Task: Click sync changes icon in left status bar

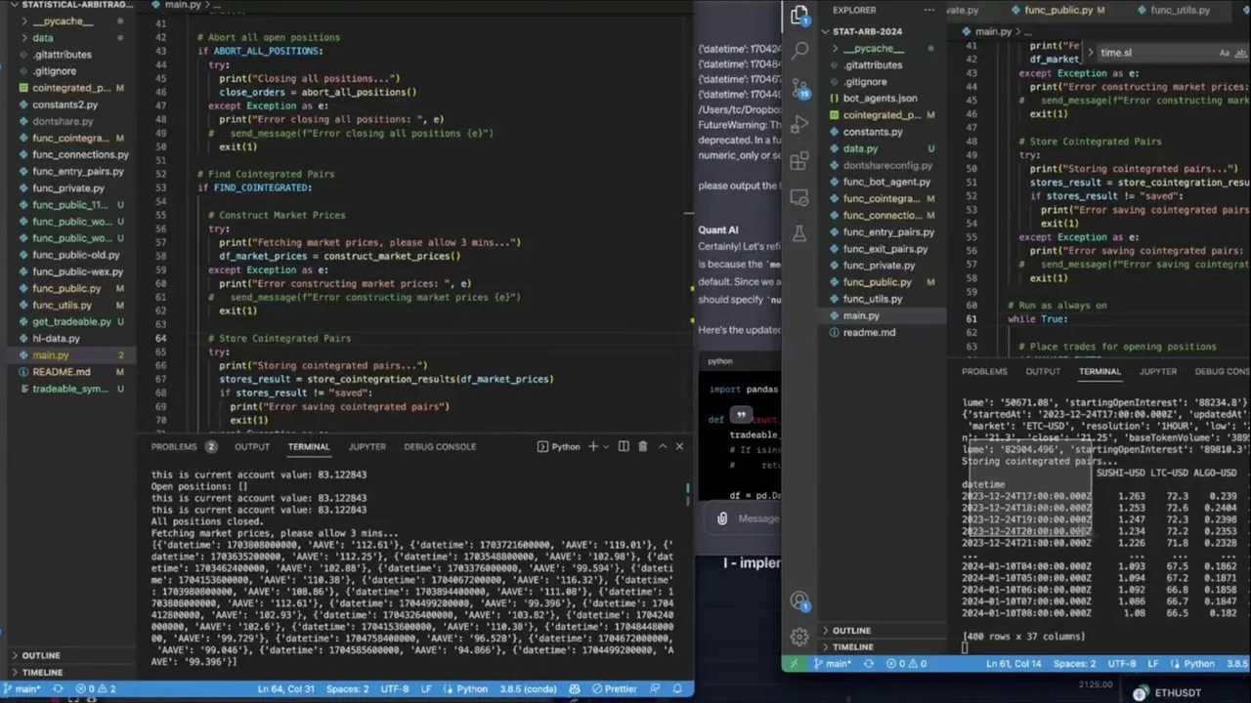Action: click(x=56, y=689)
